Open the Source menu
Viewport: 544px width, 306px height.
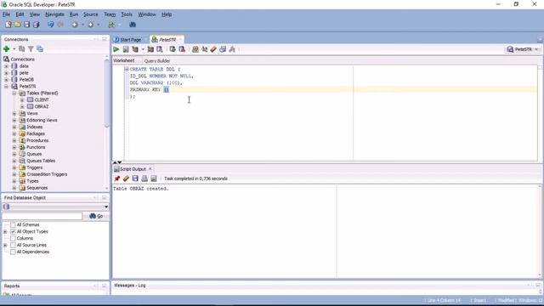click(x=91, y=14)
